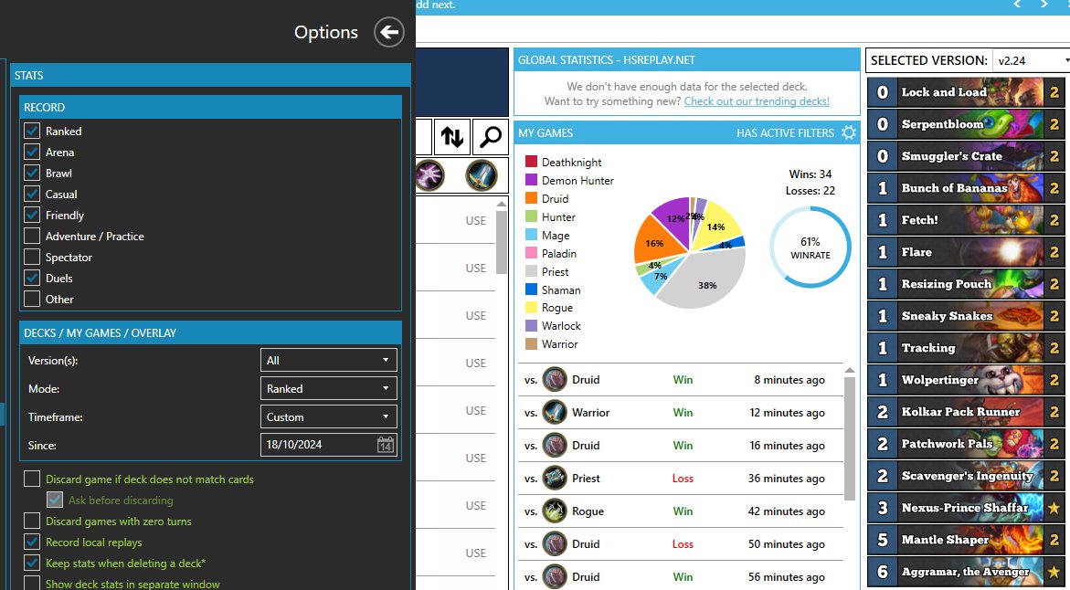Select the Sneaky Snakes card
Viewport: 1070px width, 590px height.
point(966,316)
